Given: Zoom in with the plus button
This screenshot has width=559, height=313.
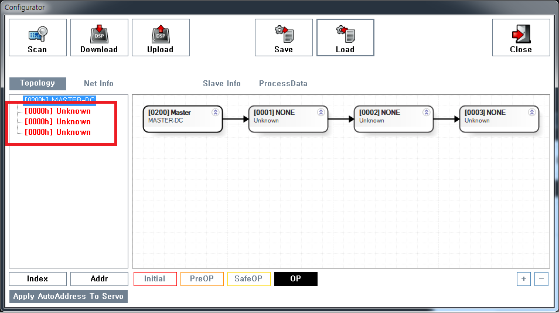Looking at the screenshot, I should tap(523, 279).
